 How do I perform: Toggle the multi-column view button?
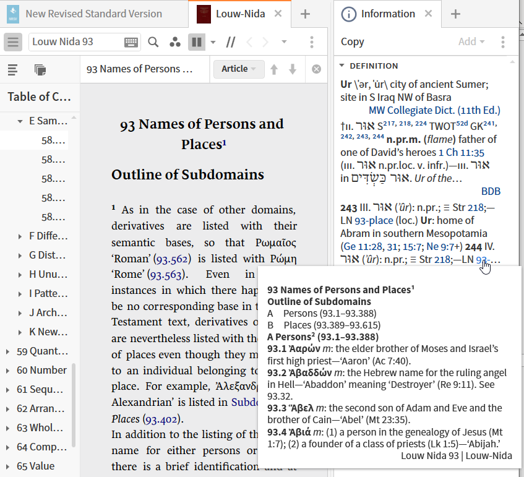197,42
